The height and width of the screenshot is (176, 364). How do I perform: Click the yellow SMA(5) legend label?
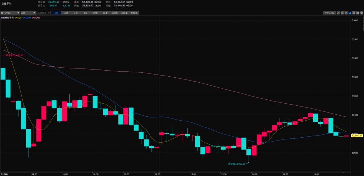pyautogui.click(x=17, y=17)
